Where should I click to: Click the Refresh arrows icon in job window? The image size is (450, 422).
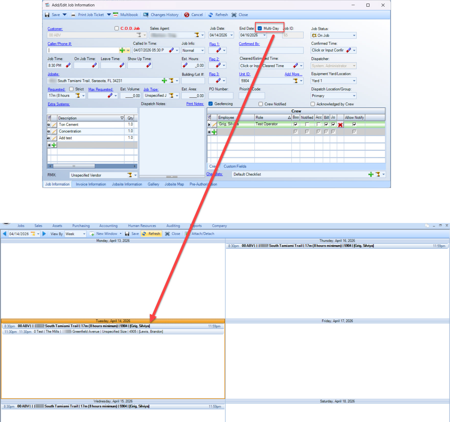(x=211, y=15)
